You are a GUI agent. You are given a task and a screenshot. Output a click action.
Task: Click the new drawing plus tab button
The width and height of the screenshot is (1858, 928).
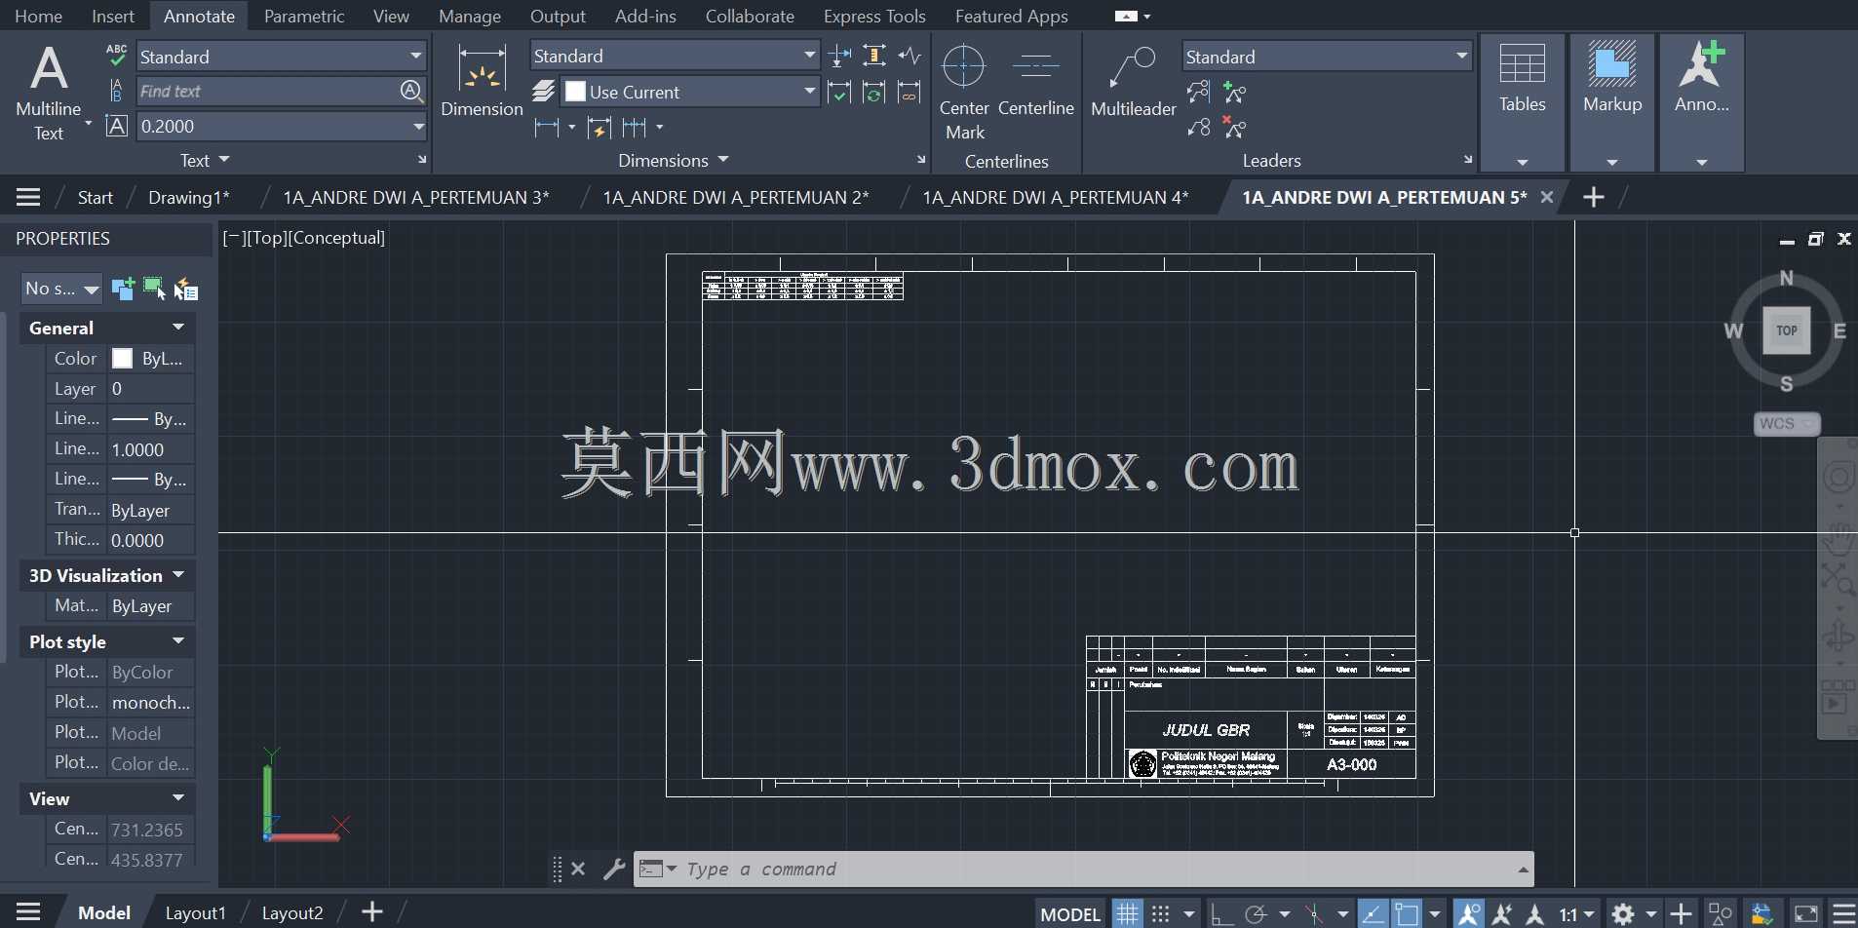pyautogui.click(x=1593, y=197)
